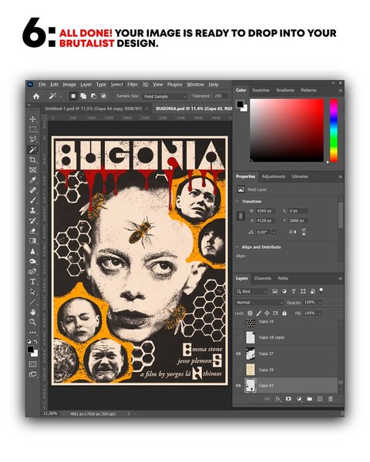
Task: Click the Add to selection icon
Action: 83,96
